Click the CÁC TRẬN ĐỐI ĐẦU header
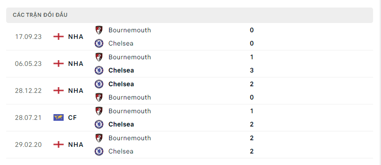 [x=40, y=15]
